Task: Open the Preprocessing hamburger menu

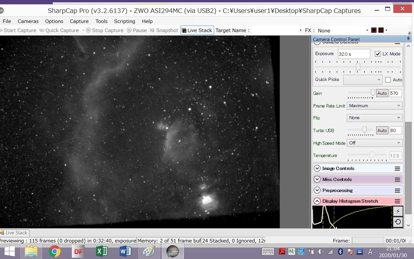Action: 397,190
